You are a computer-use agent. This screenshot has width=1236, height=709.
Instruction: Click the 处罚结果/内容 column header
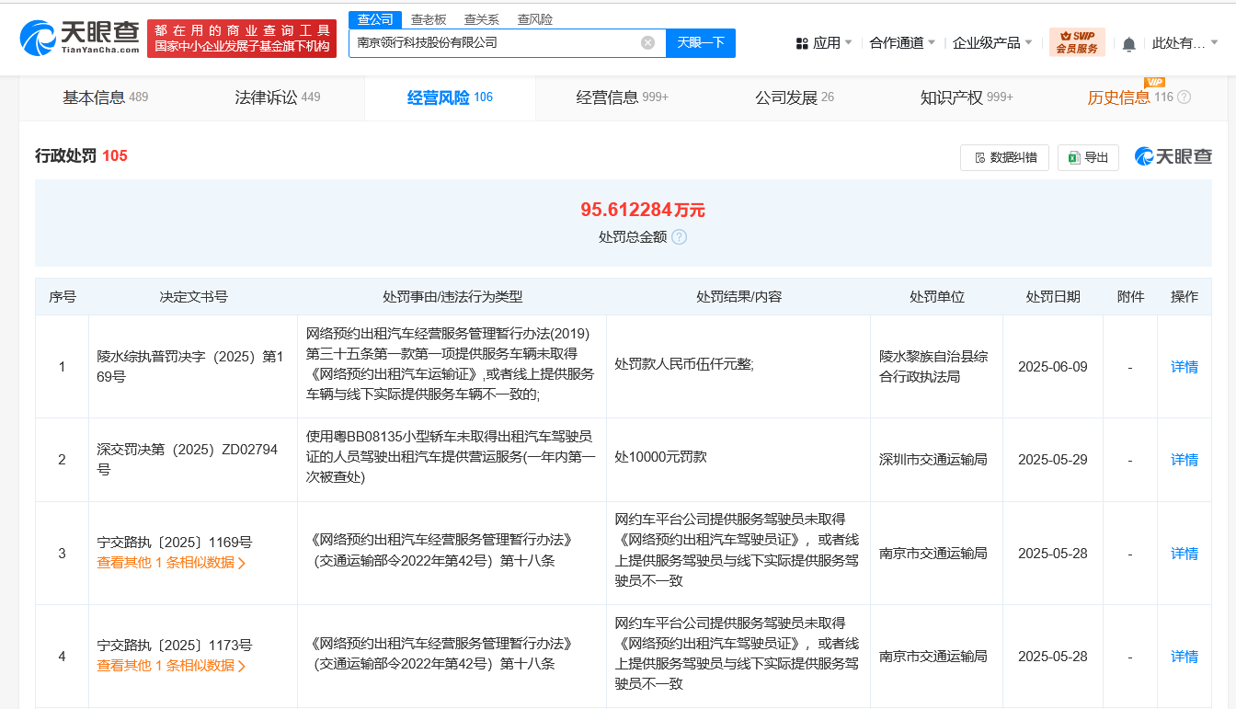click(738, 297)
